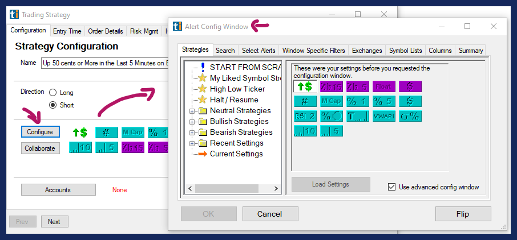
Task: Click the RSI 2 filter icon
Action: pyautogui.click(x=305, y=117)
